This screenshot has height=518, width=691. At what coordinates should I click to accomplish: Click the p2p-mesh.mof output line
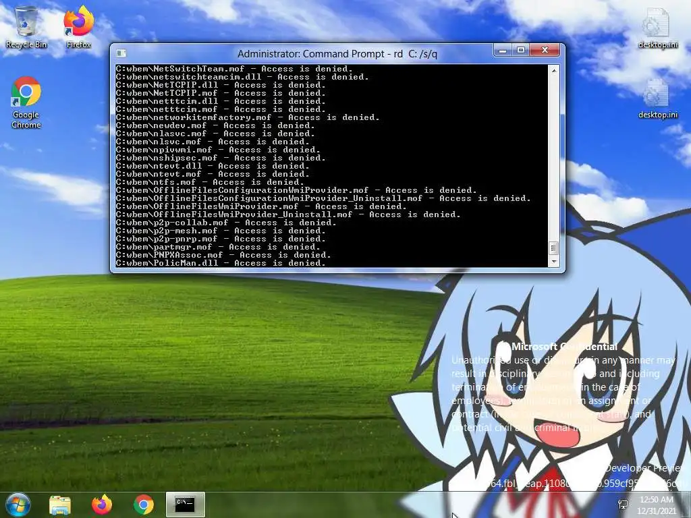221,231
